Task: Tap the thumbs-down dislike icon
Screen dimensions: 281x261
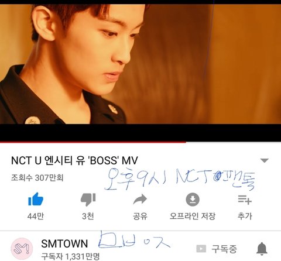Action: click(88, 200)
